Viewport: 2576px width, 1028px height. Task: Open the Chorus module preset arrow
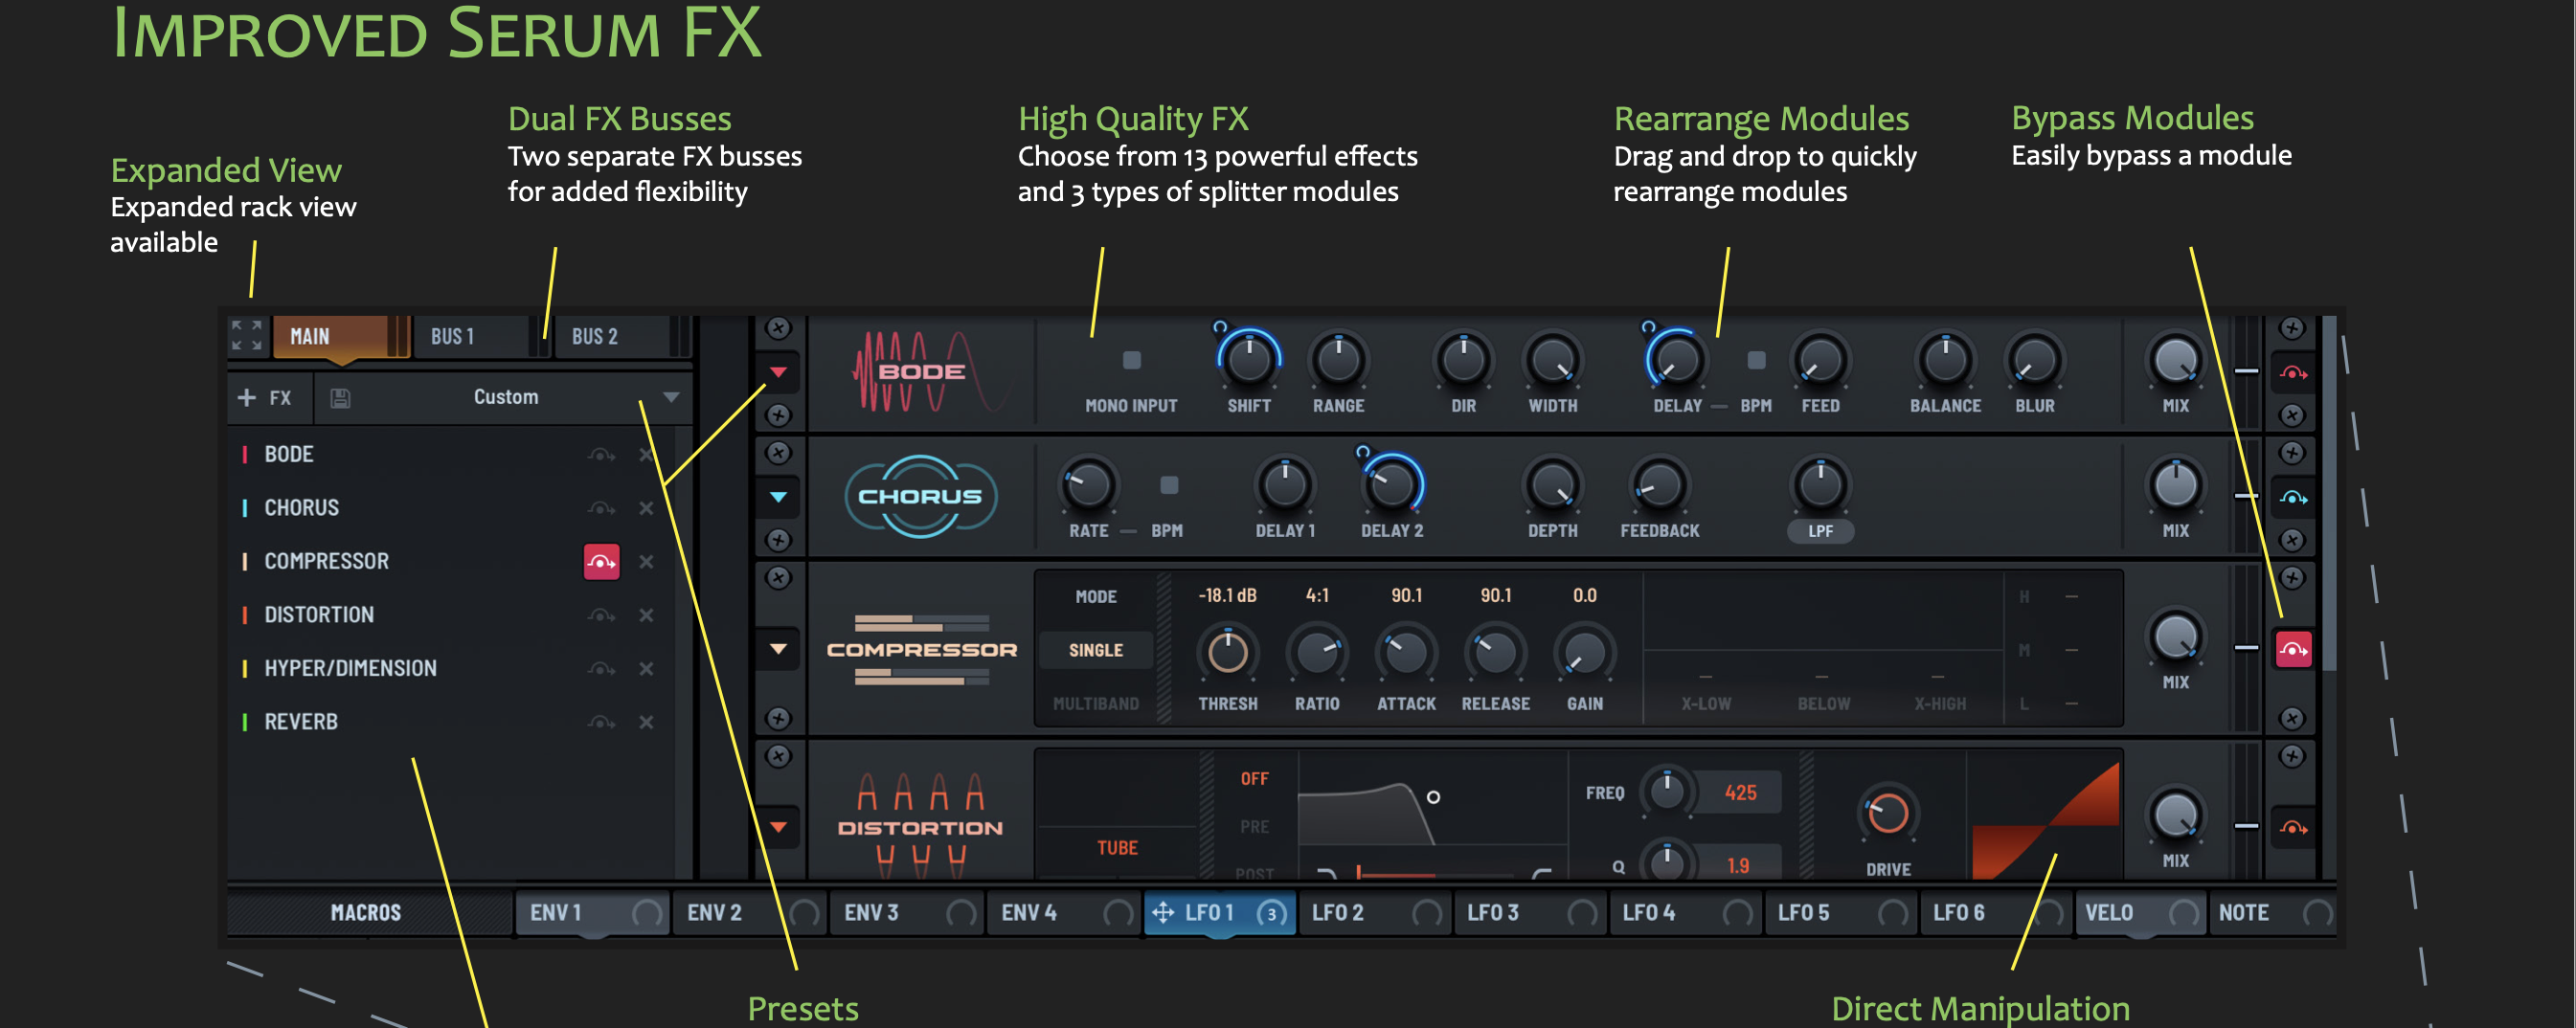tap(778, 497)
